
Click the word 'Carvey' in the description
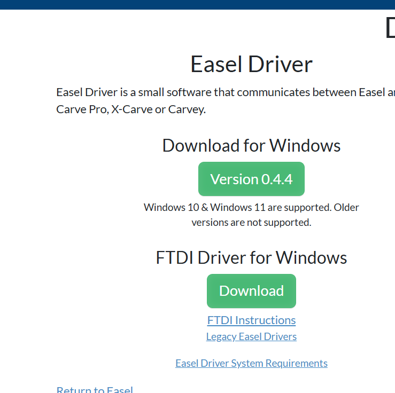pos(186,109)
